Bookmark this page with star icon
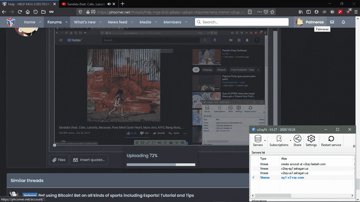The height and width of the screenshot is (202, 360). 273,12
